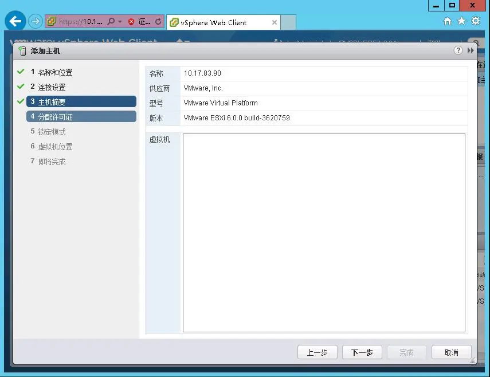Refresh the page using reload icon
The width and height of the screenshot is (490, 377).
click(x=158, y=21)
